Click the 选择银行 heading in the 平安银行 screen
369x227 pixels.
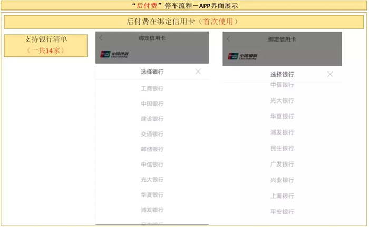point(282,75)
